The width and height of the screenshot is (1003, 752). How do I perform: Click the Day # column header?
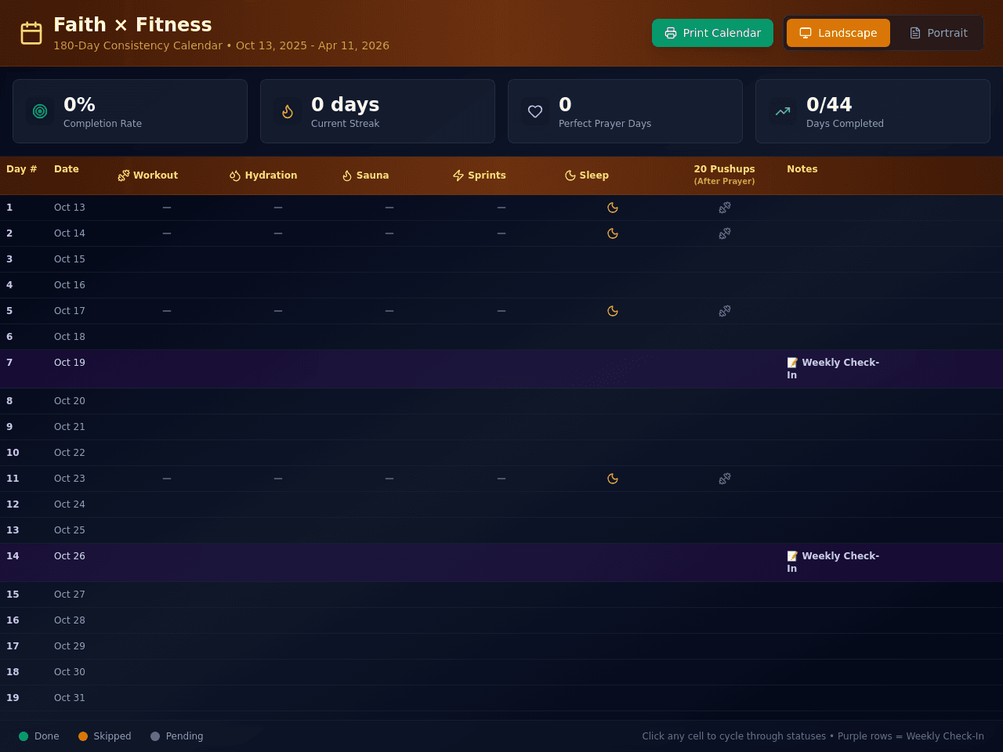[x=22, y=169]
